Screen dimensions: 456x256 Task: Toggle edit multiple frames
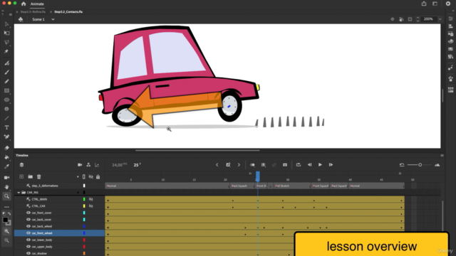pos(264,165)
